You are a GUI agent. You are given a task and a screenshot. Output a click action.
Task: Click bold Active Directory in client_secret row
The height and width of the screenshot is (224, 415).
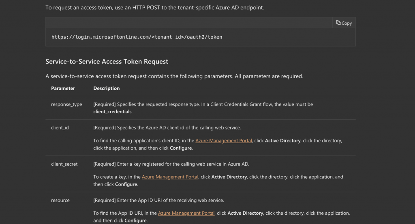tap(229, 177)
